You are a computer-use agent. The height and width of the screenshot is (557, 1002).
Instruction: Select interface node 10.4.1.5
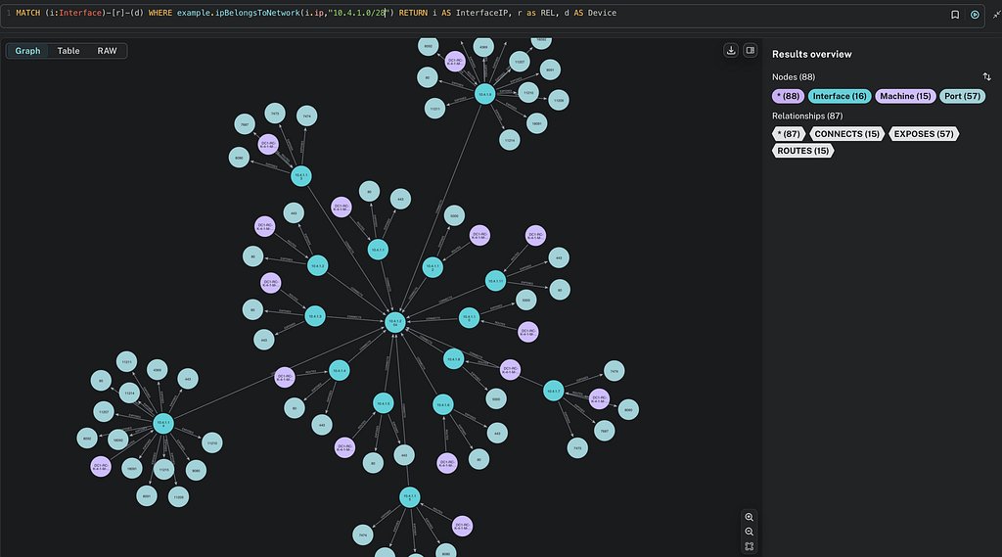tap(383, 403)
